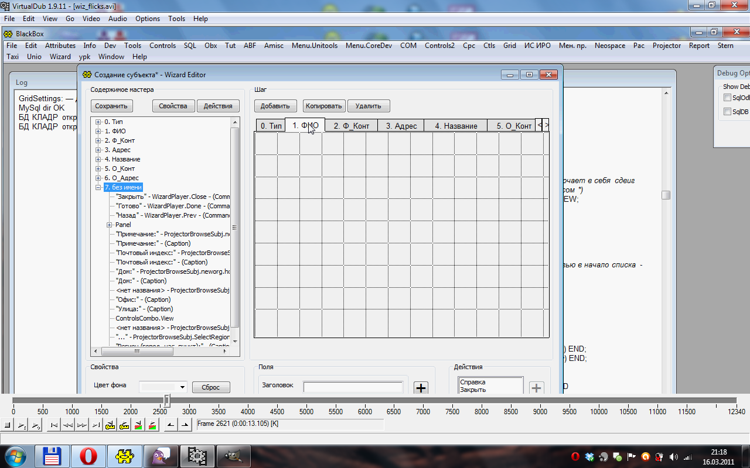Viewport: 750px width, 468px height.
Task: Click the mark-in selection start button
Action: 170,425
